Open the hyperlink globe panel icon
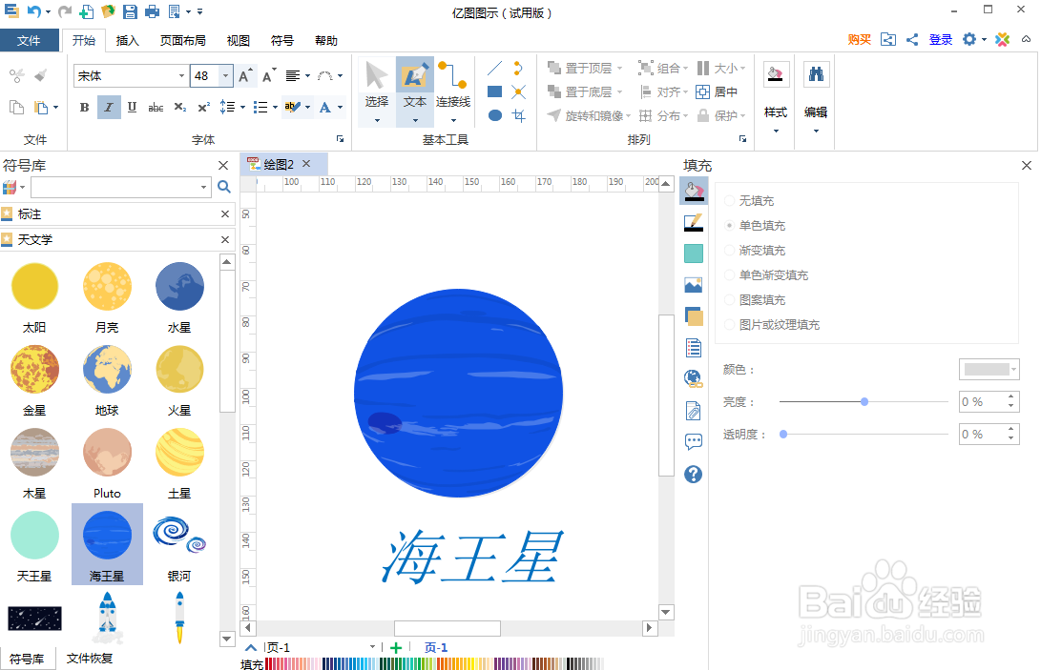Screen dimensions: 1041x670 (693, 378)
